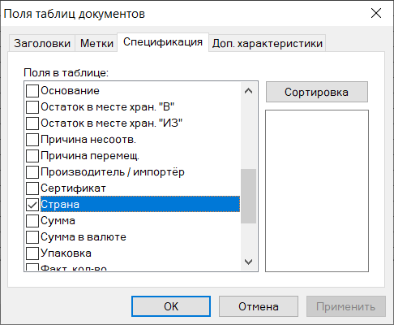Toggle Производитель / импортёр checkbox
Screen dimensions: 394x325
pyautogui.click(x=32, y=172)
